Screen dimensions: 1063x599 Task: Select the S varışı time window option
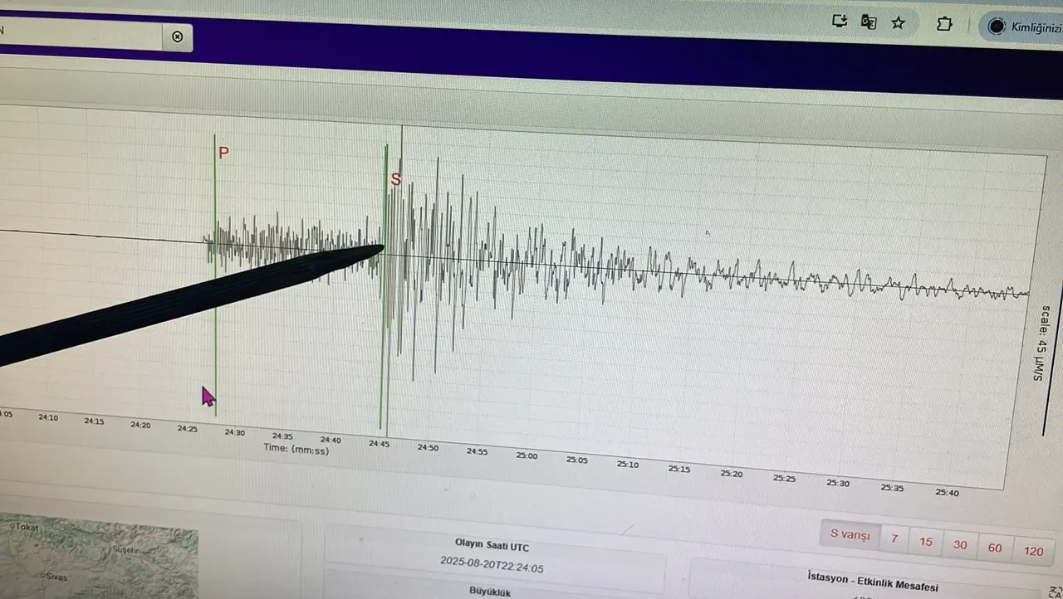pyautogui.click(x=850, y=535)
